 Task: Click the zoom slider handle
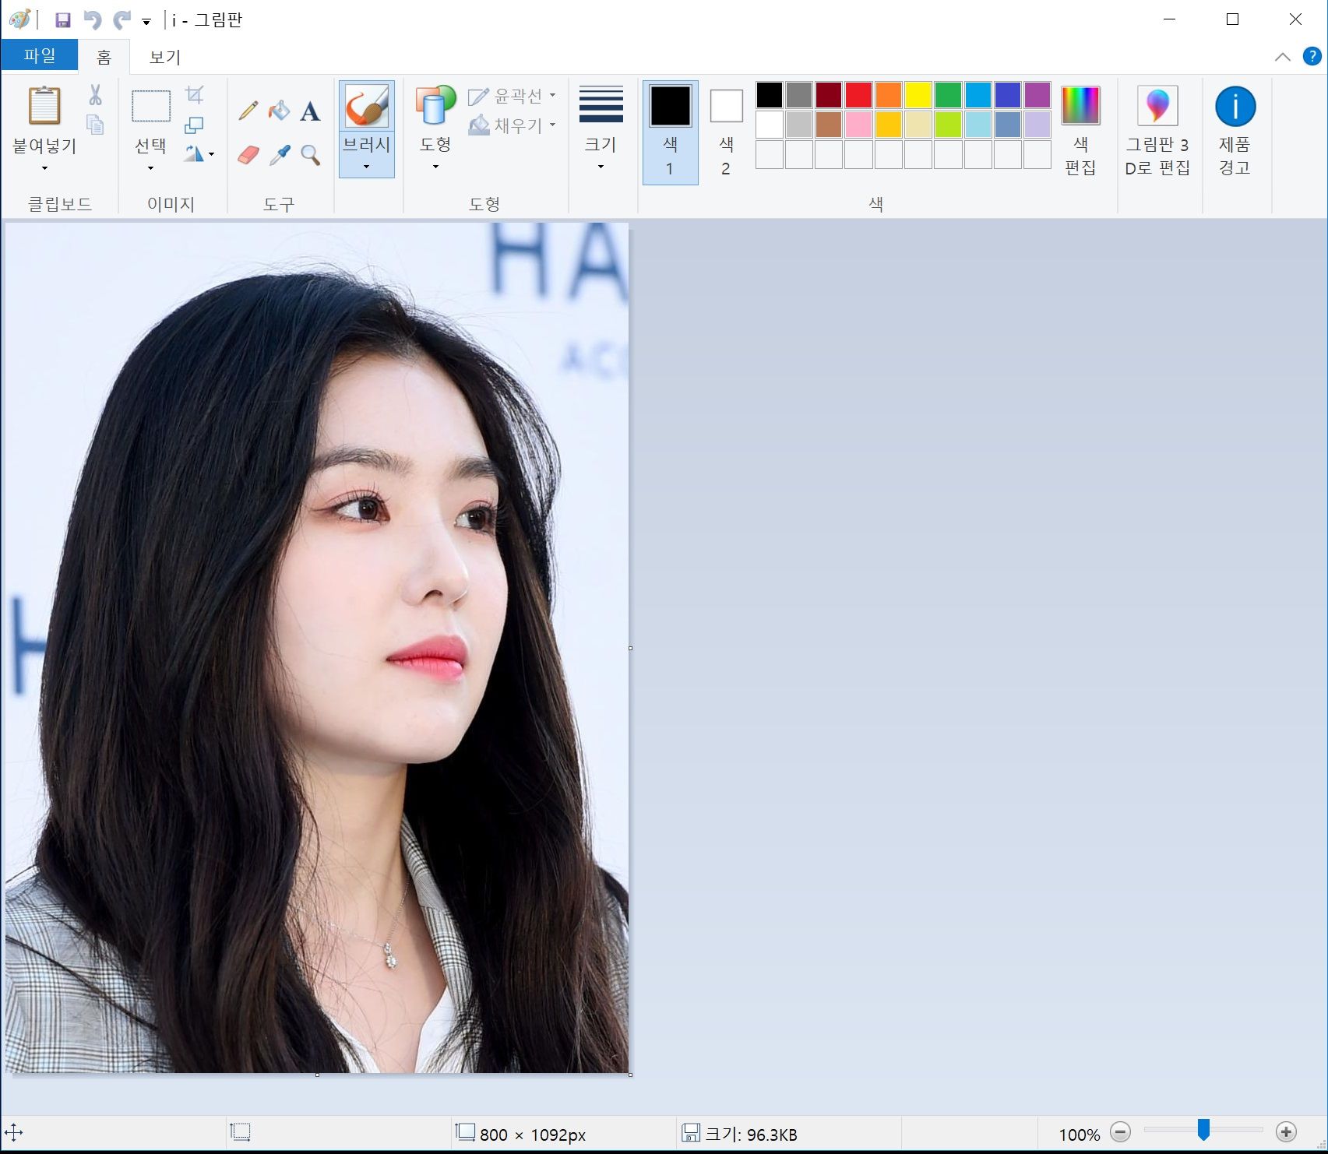point(1203,1130)
